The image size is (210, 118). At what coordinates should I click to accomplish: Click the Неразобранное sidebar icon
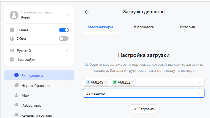[16, 86]
